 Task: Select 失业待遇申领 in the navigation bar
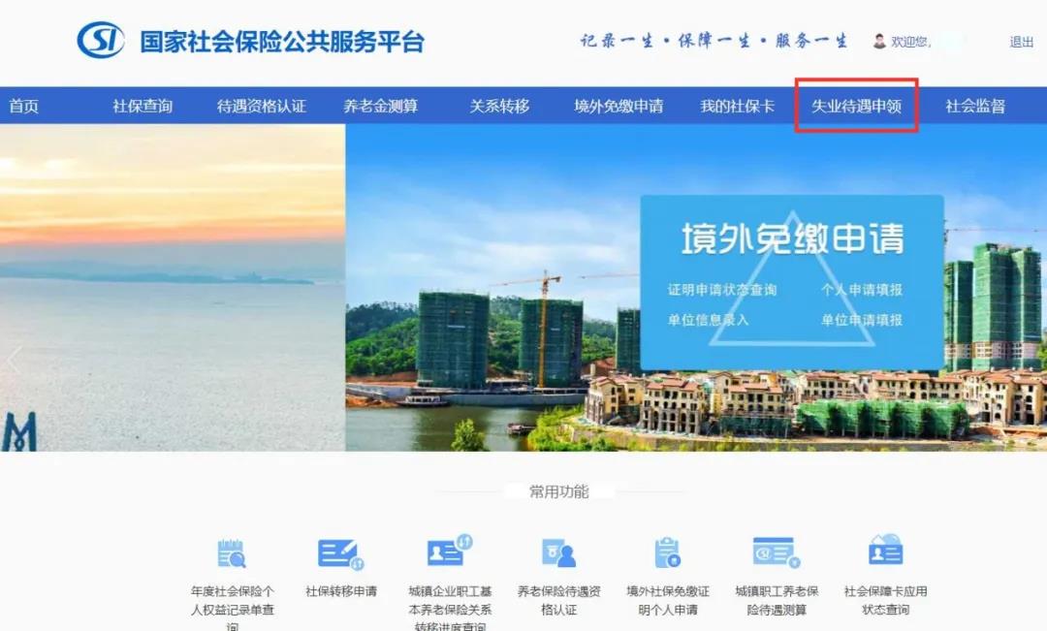coord(856,107)
